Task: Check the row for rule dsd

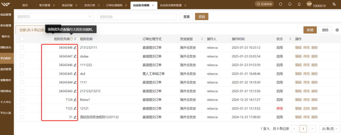Action: 22,73
